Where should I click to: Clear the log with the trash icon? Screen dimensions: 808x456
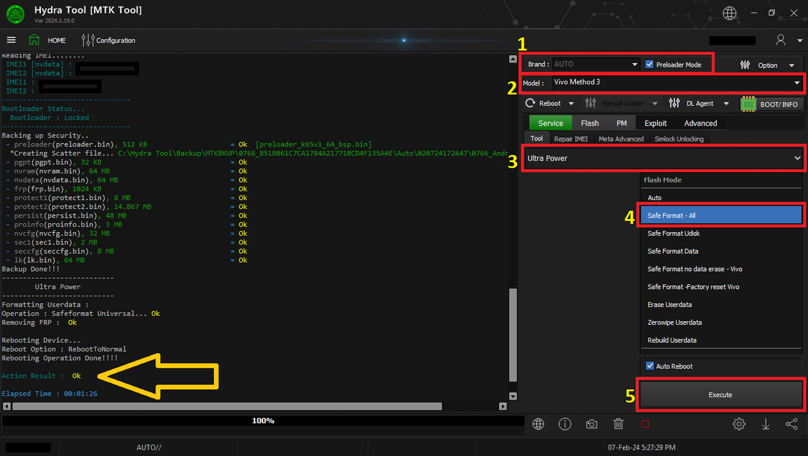pyautogui.click(x=619, y=424)
